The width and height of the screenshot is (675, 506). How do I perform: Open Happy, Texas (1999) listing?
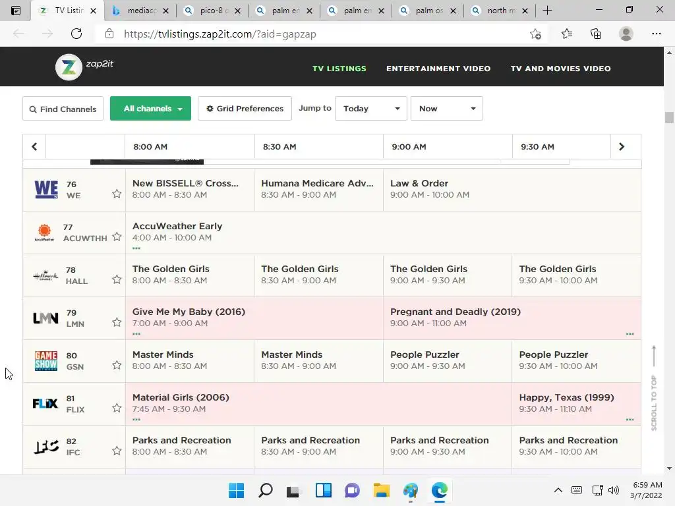pyautogui.click(x=576, y=404)
